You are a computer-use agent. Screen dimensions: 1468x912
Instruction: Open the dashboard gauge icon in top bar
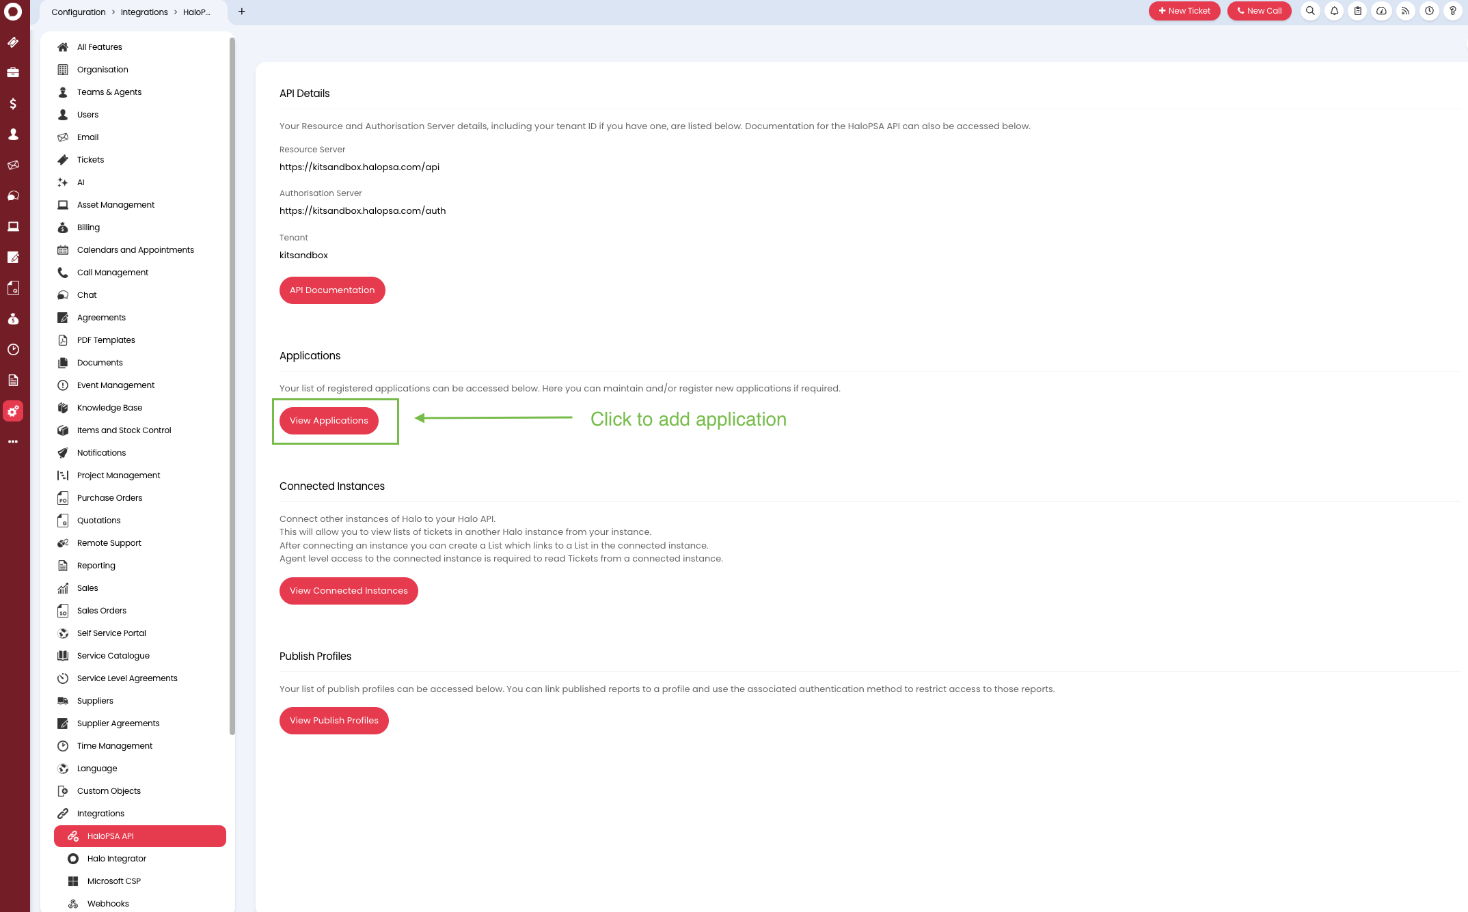pyautogui.click(x=1381, y=11)
